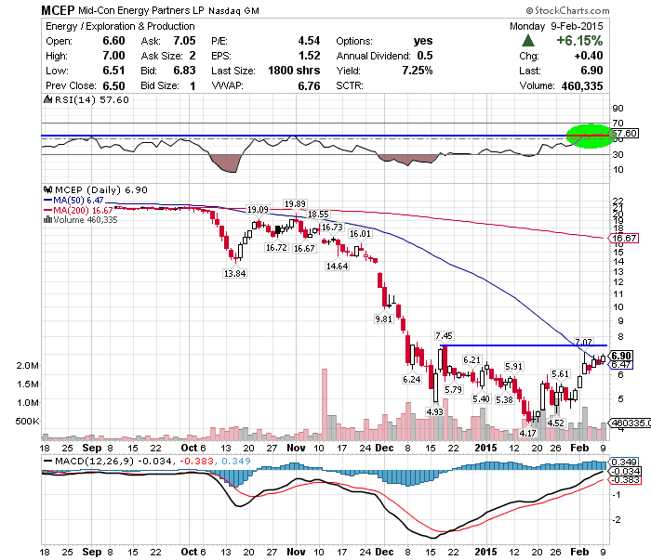Click the 19.09 price label on chart
This screenshot has width=651, height=560.
(258, 209)
